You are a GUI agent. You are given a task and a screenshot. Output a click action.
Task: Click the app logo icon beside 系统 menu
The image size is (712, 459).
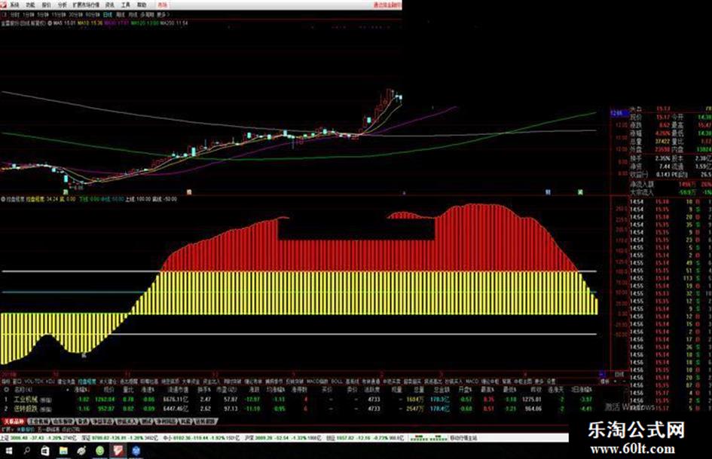coord(4,5)
